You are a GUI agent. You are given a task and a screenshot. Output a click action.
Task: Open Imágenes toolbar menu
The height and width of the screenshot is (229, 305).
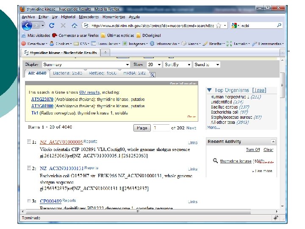pos(135,44)
